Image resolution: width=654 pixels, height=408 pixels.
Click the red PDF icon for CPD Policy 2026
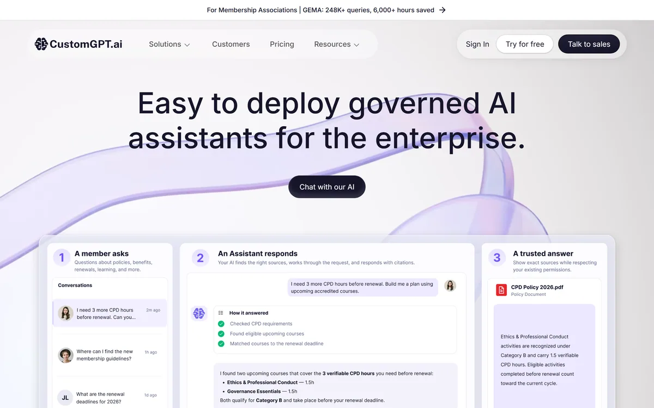pyautogui.click(x=501, y=290)
